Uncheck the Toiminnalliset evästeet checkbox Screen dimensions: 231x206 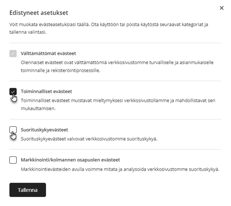coord(13,92)
